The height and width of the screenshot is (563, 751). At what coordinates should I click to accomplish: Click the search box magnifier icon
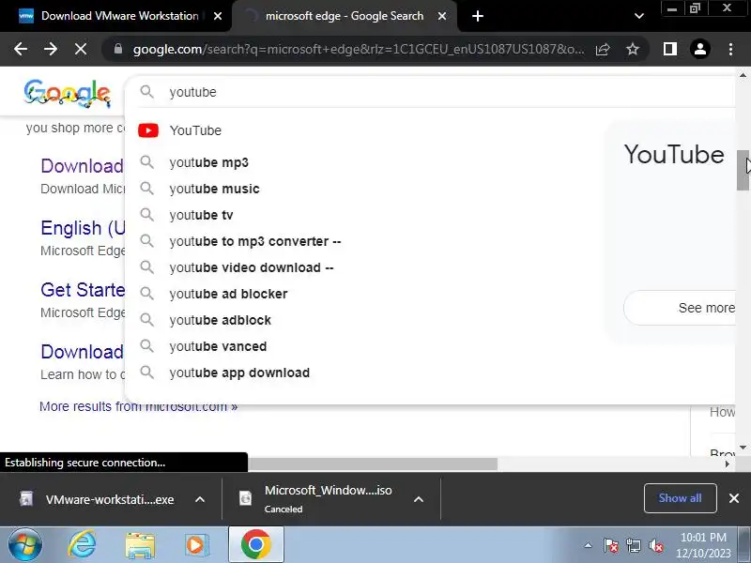(x=147, y=92)
